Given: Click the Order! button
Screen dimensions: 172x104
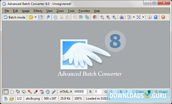Looking at the screenshot, I should pyautogui.click(x=161, y=92).
